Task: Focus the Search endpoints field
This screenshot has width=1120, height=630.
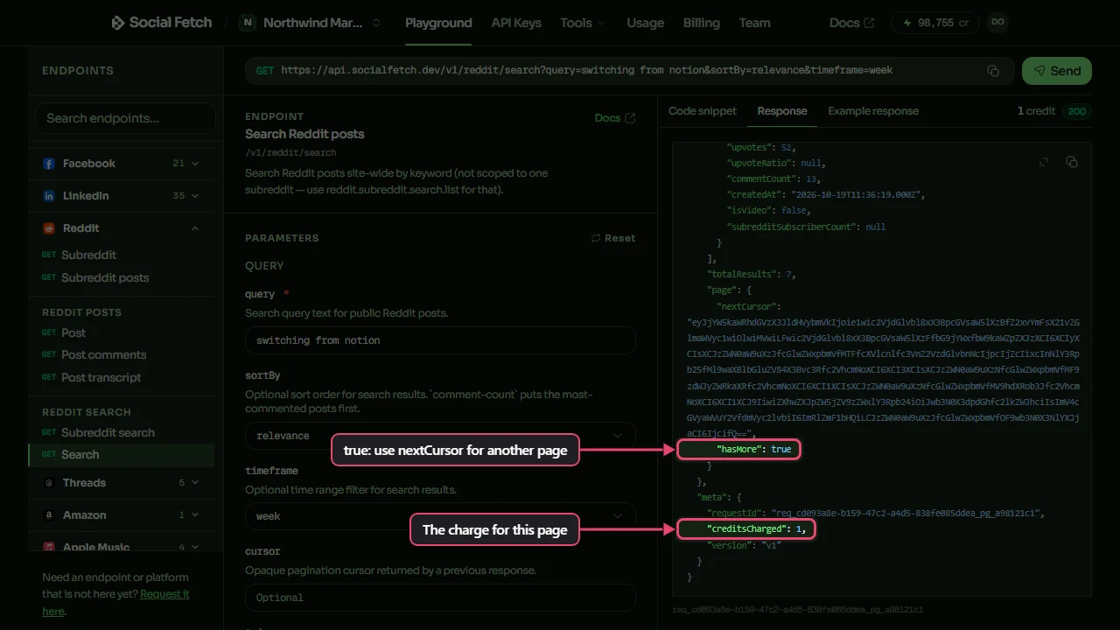Action: [125, 118]
